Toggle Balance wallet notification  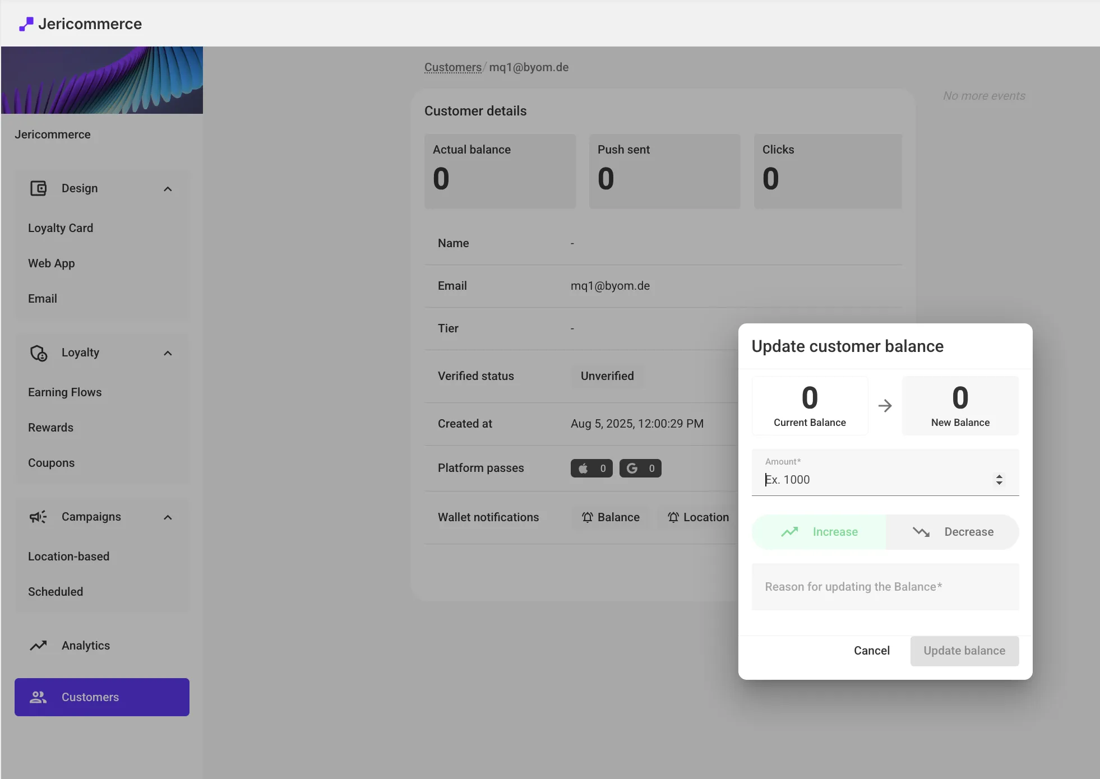click(611, 517)
